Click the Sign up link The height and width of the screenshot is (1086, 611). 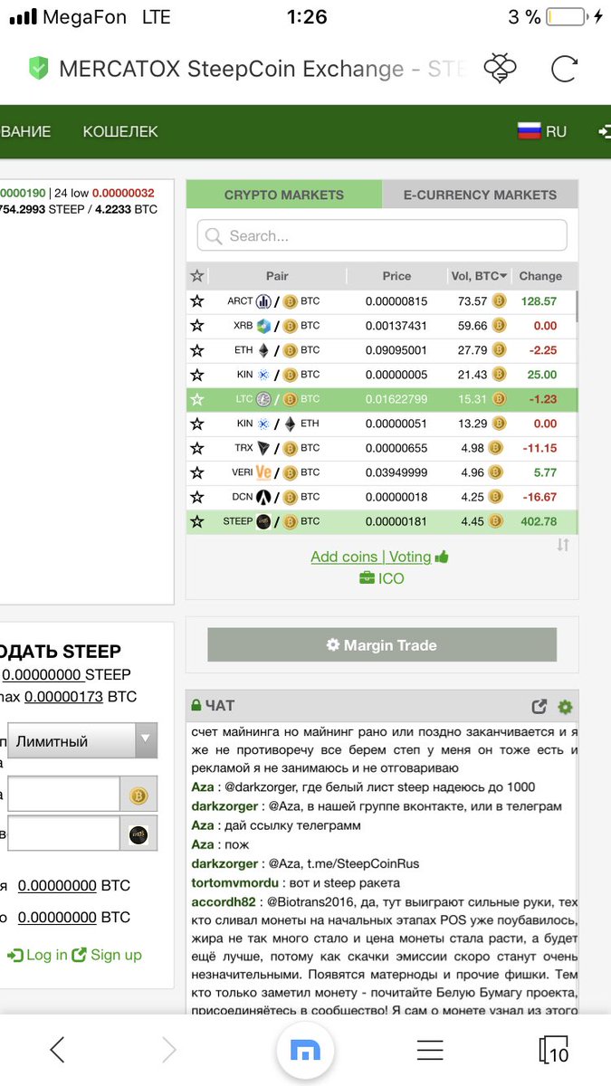coord(107,955)
